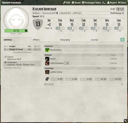Click the Report button in header

112,3
